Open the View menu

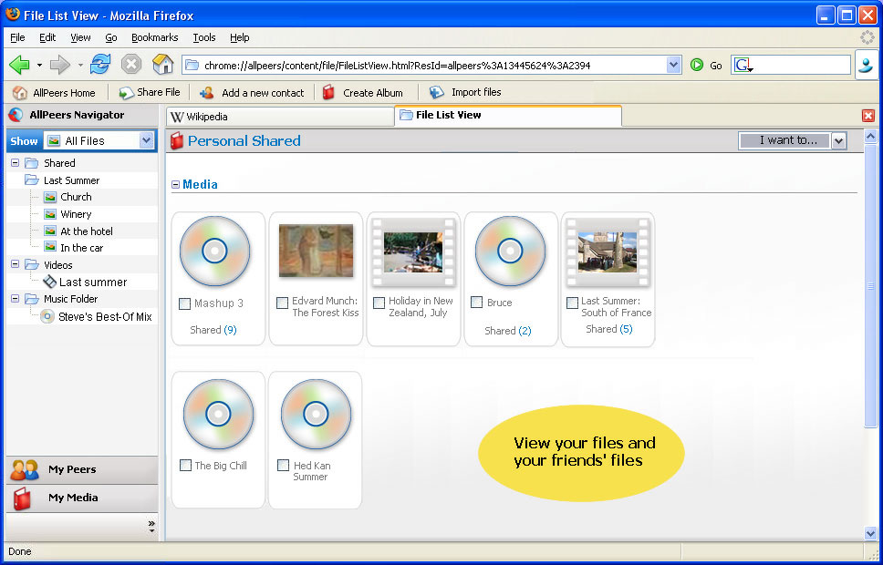coord(80,37)
